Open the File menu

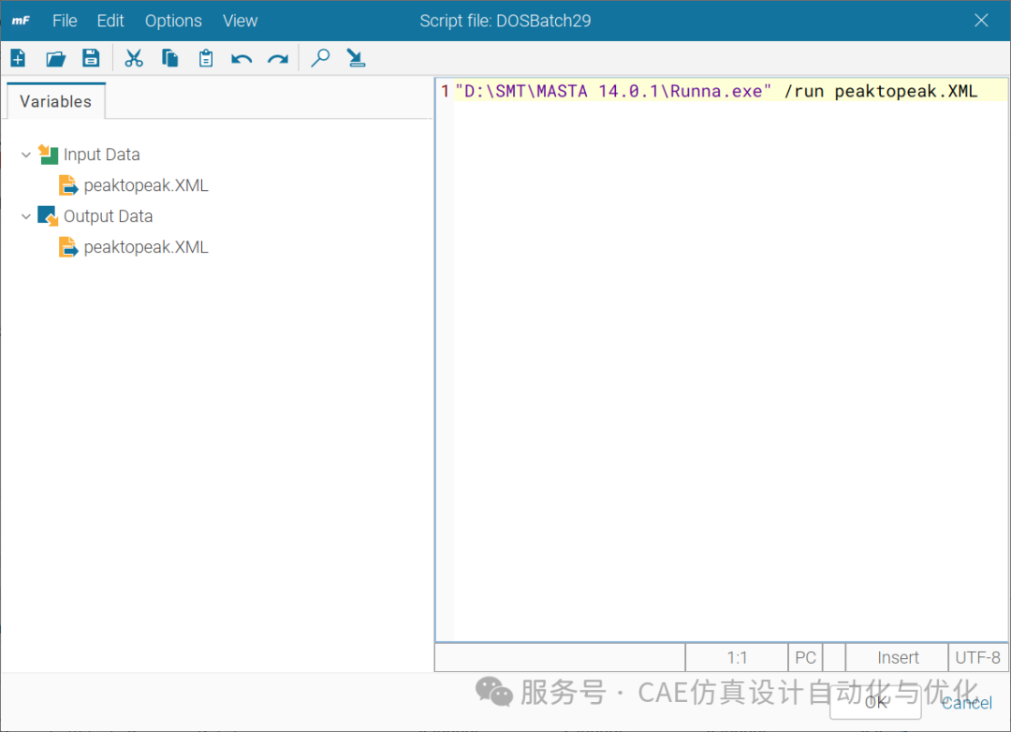pyautogui.click(x=65, y=21)
